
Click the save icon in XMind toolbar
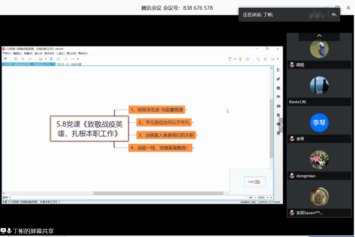16,59
